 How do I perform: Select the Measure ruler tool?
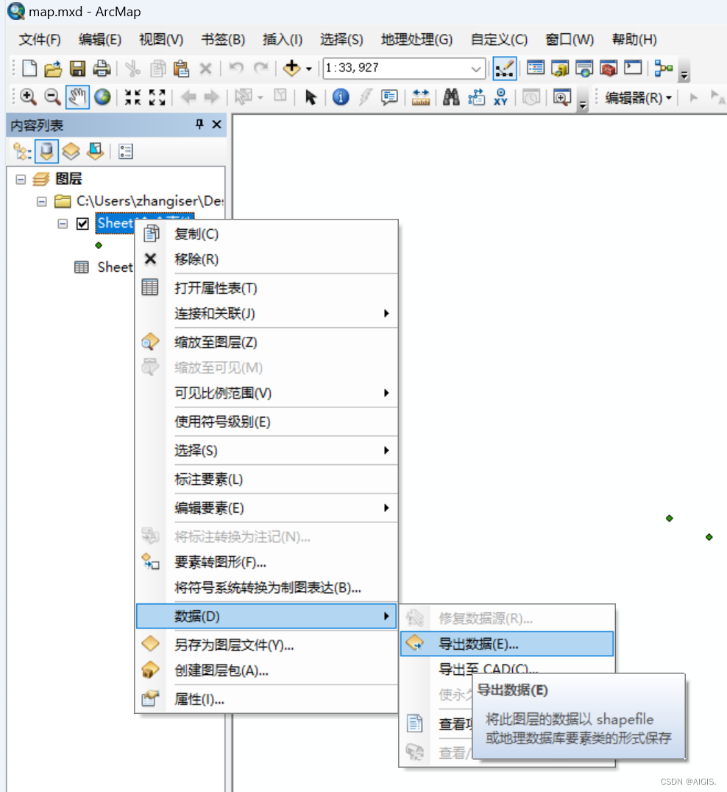tap(420, 97)
